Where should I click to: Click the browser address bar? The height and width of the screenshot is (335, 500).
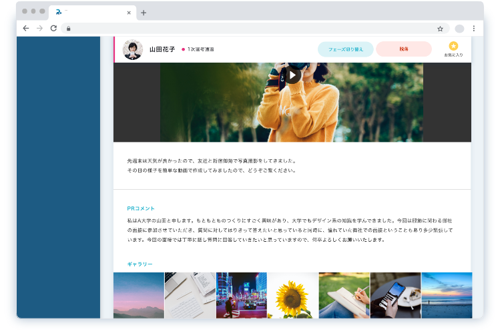(254, 29)
